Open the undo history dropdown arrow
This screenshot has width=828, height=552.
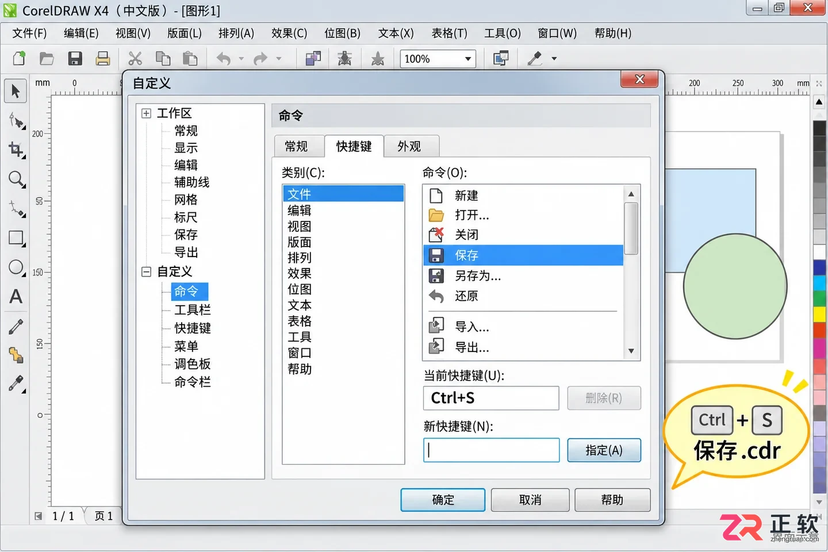(x=241, y=59)
